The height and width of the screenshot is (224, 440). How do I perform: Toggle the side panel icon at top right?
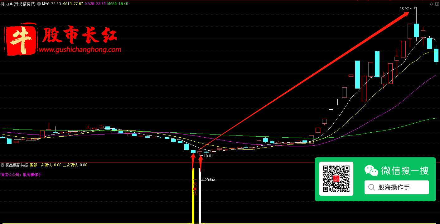click(x=437, y=4)
